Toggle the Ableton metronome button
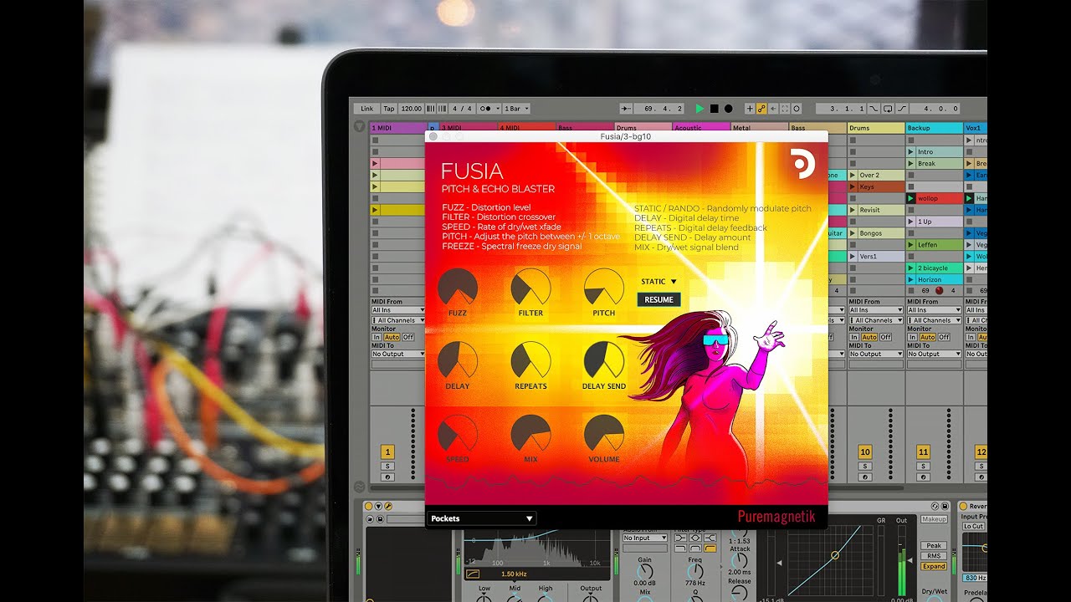 [486, 109]
